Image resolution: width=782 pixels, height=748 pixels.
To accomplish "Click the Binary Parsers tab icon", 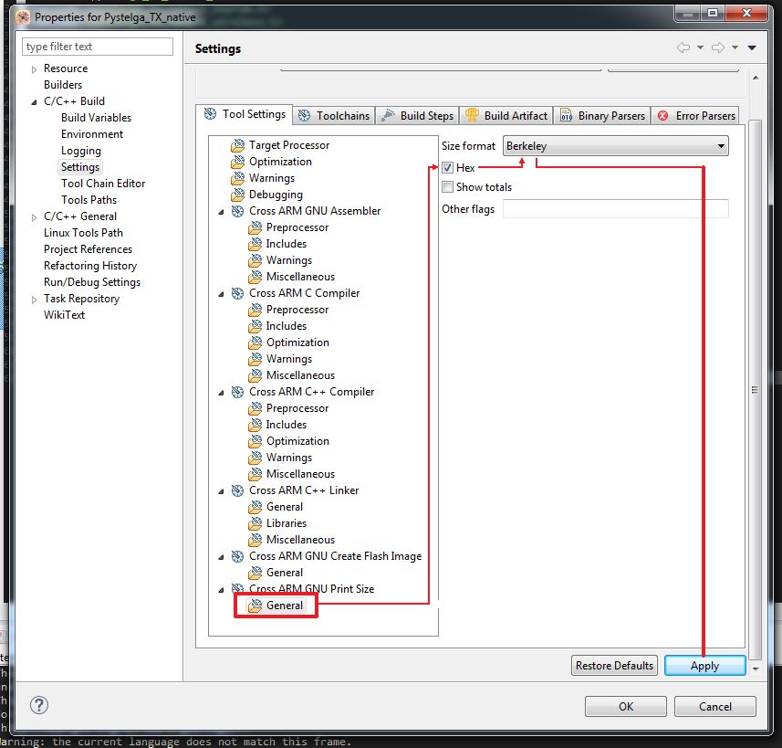I will coord(566,116).
